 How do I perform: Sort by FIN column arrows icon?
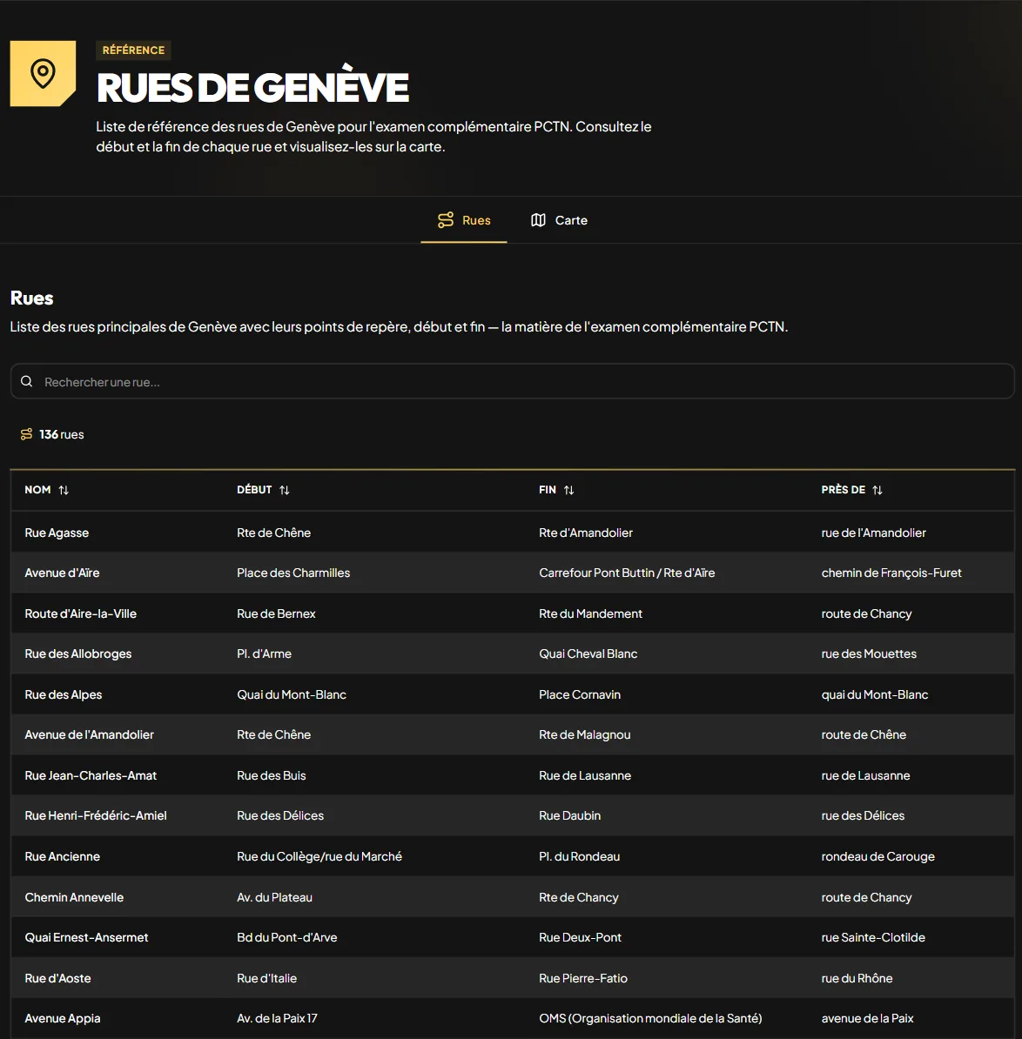click(x=568, y=490)
